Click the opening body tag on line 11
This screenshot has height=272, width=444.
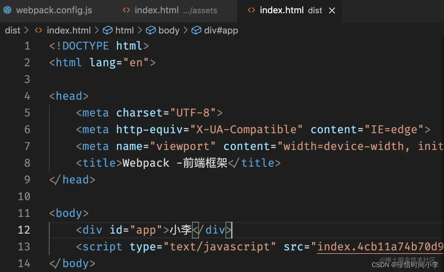pyautogui.click(x=69, y=213)
